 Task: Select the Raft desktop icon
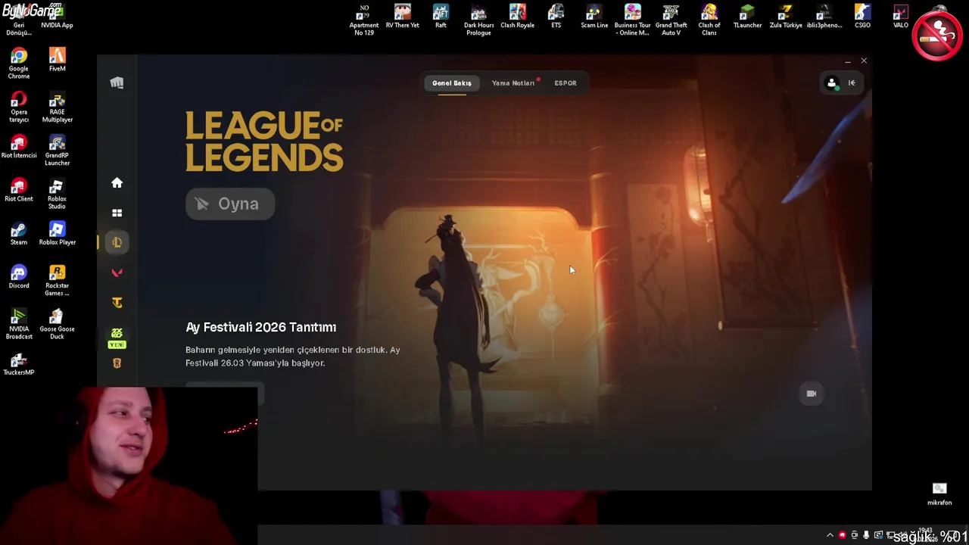441,17
